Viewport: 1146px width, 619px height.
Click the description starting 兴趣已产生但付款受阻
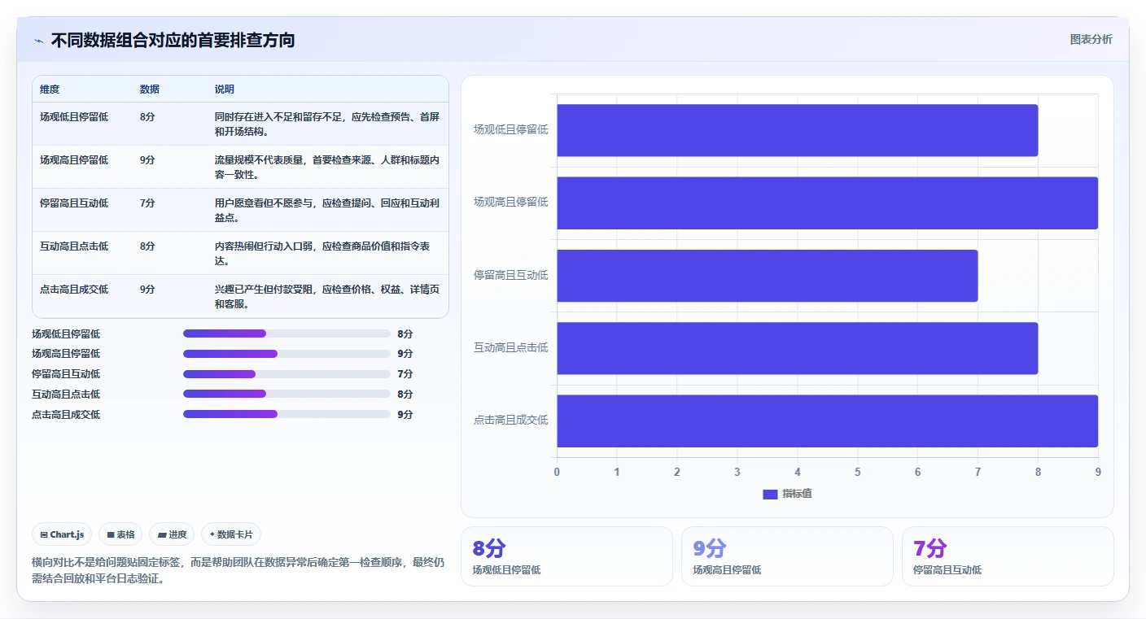pos(327,297)
